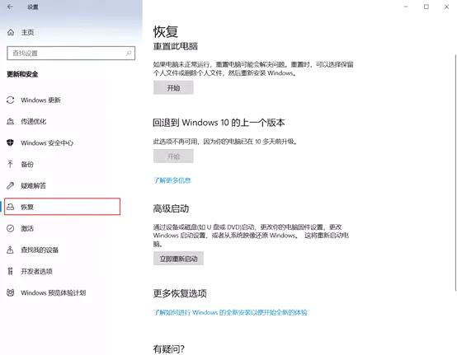Click the 回退到 Windows 10 的上一个版本 heading
457x355 pixels.
click(219, 123)
